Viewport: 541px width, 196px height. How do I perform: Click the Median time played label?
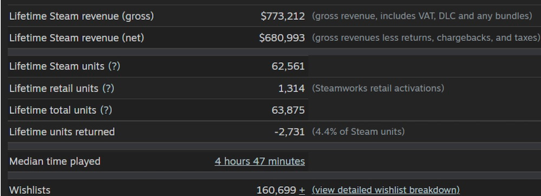55,161
